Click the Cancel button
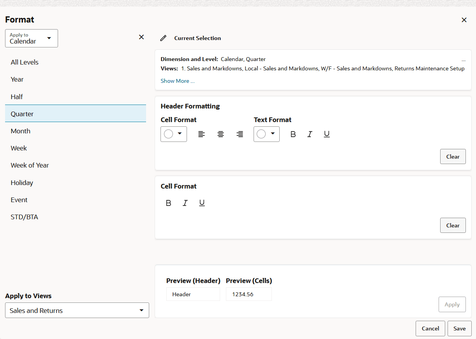This screenshot has width=476, height=339. pos(430,329)
